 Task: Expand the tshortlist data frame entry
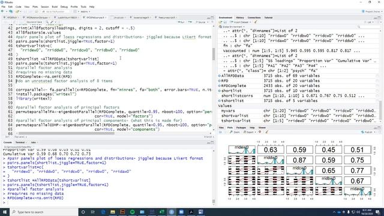tap(220, 101)
